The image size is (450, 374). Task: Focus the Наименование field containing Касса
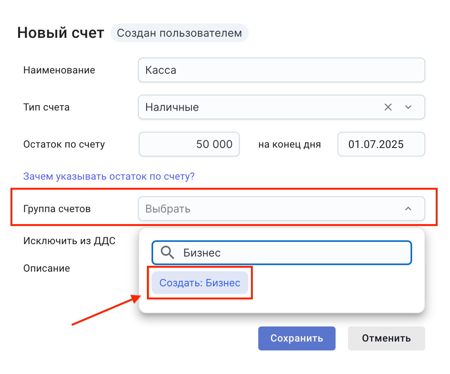(281, 70)
